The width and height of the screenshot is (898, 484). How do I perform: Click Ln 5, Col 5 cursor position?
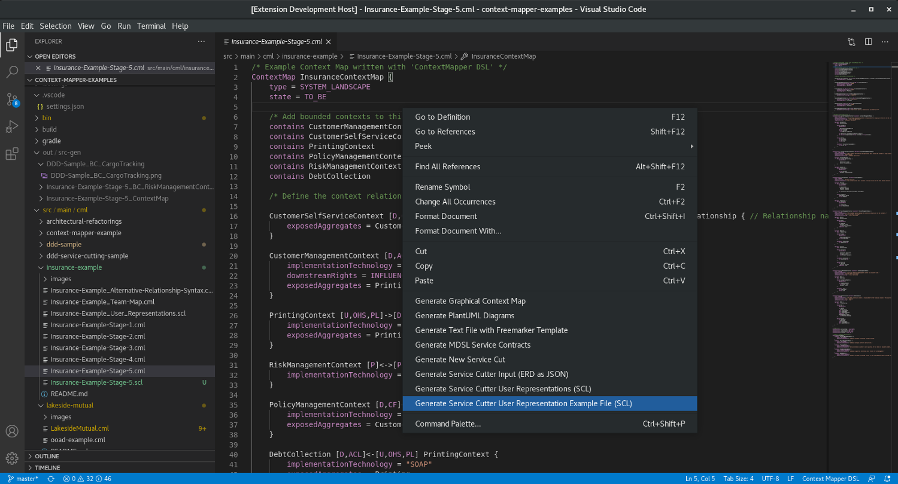[700, 479]
